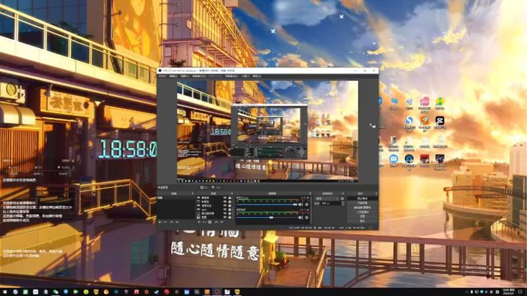Open the File menu in OBS

click(162, 76)
